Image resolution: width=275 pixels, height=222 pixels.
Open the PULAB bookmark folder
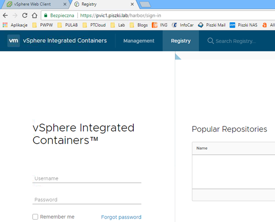[x=68, y=25]
